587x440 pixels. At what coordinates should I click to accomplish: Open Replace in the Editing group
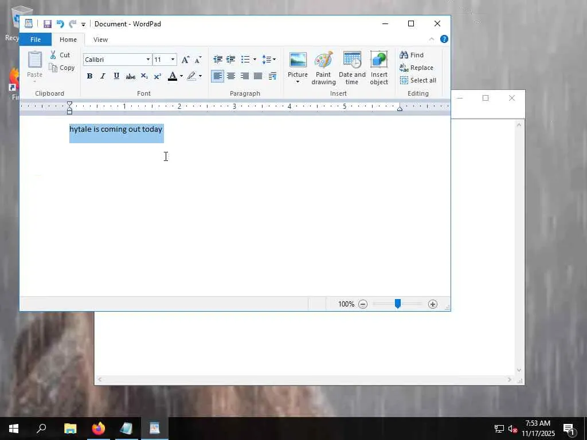pyautogui.click(x=416, y=68)
